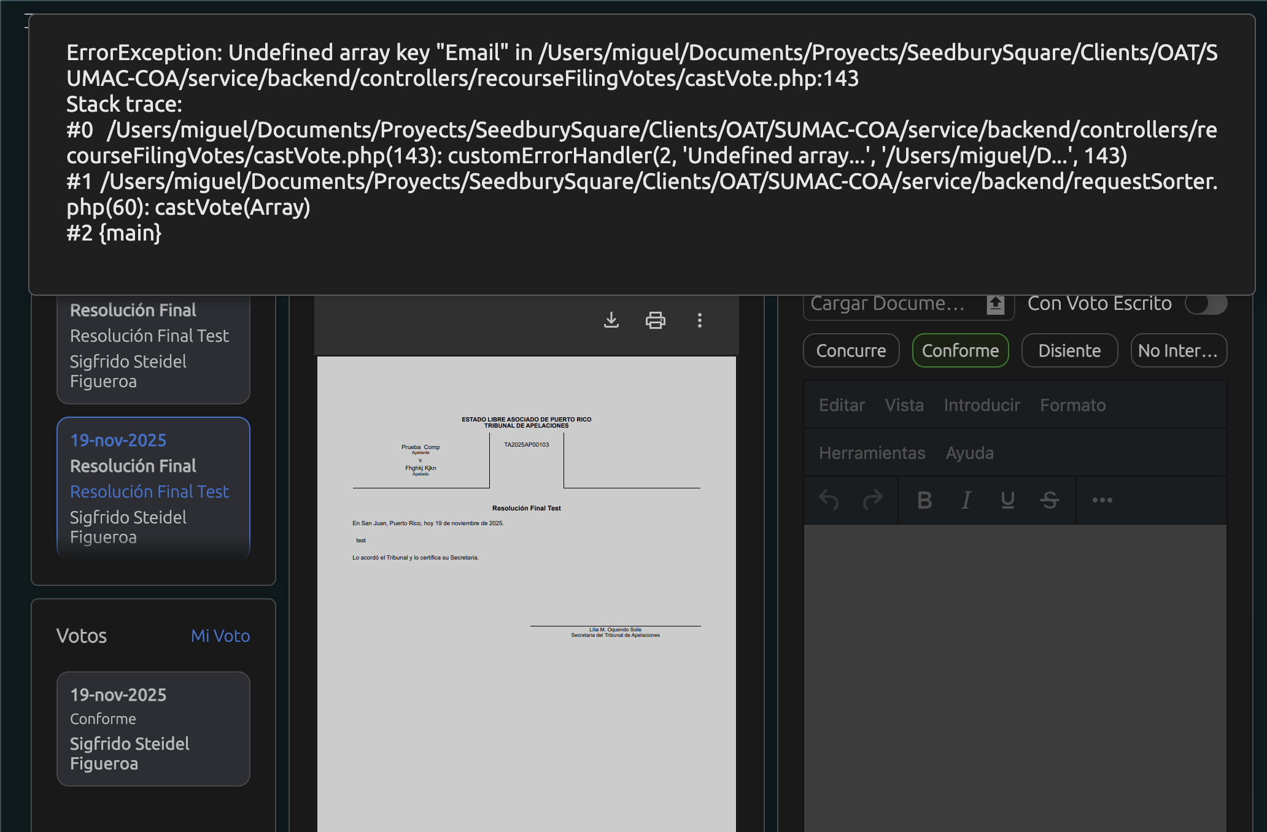Toggle underline formatting
The image size is (1267, 832).
(x=1007, y=500)
